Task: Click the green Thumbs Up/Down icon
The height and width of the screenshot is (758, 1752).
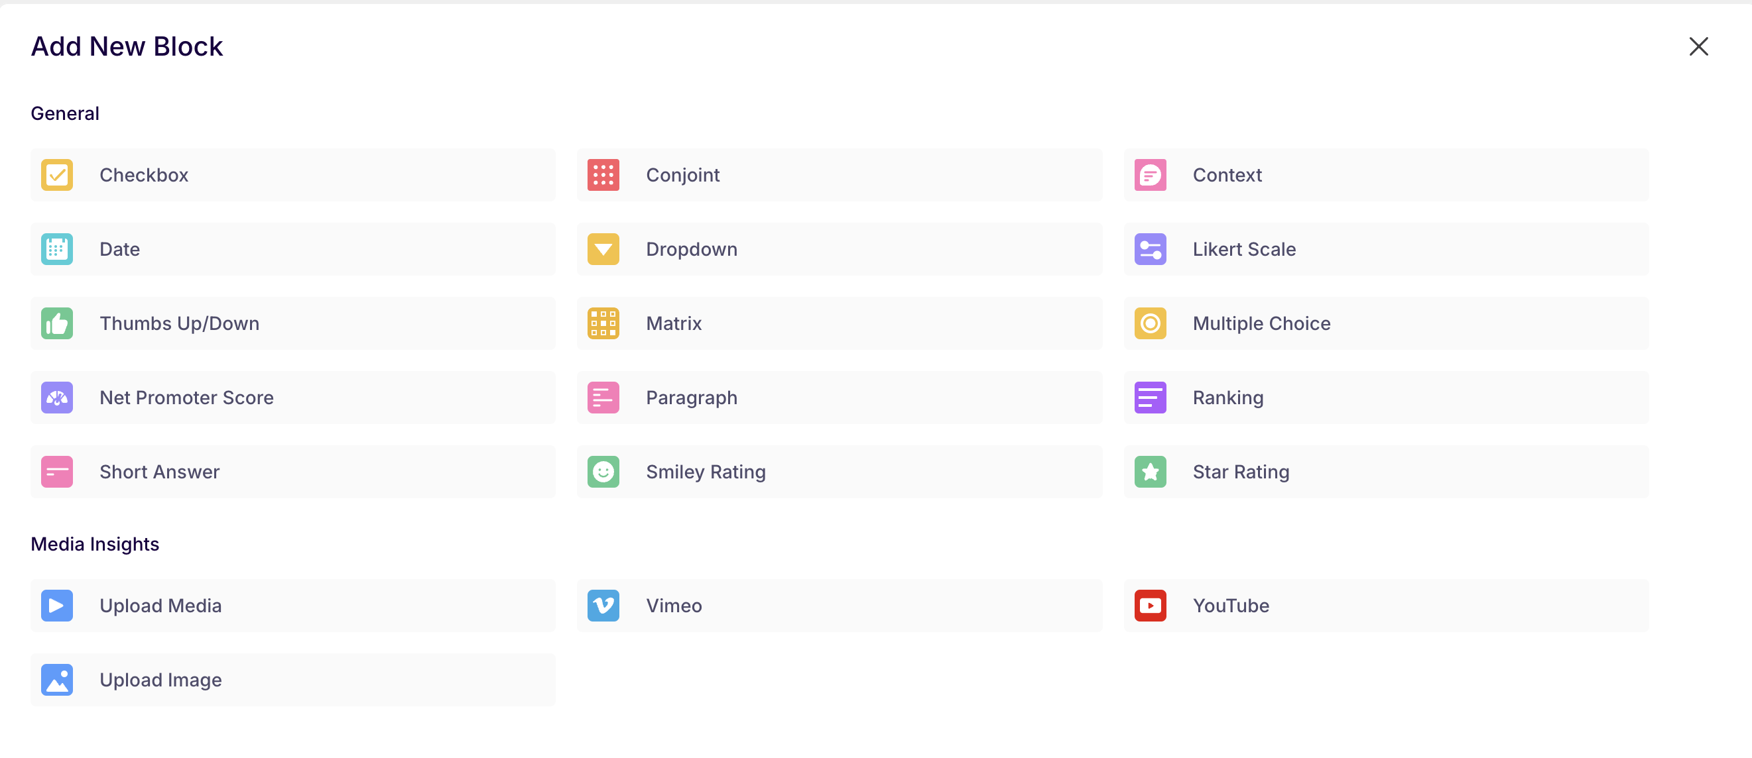Action: point(56,323)
